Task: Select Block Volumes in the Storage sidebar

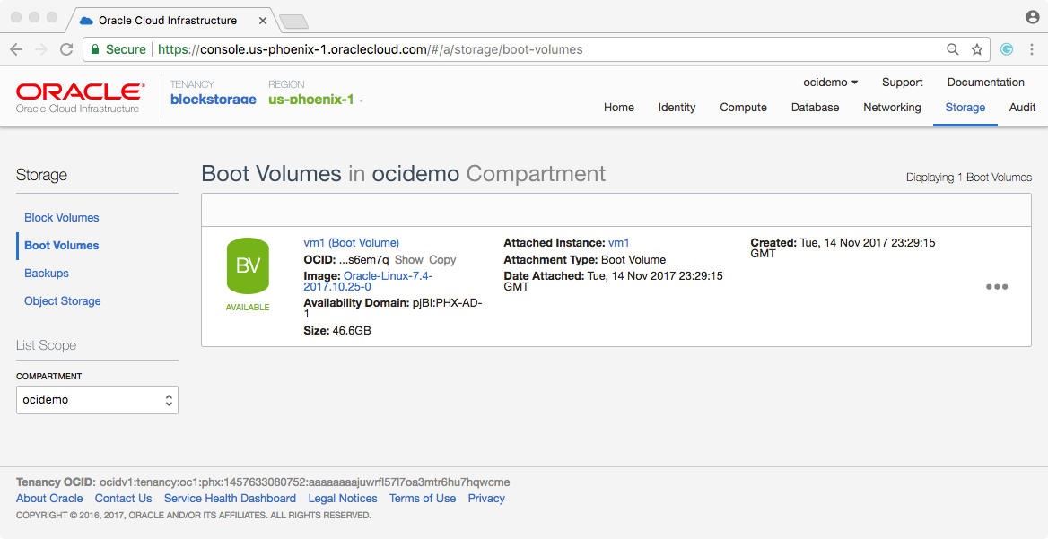Action: point(62,218)
